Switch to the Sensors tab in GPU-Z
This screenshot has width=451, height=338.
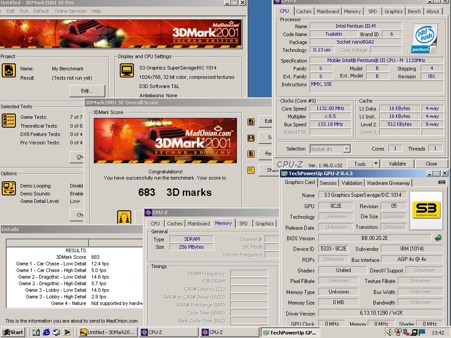[x=328, y=183]
